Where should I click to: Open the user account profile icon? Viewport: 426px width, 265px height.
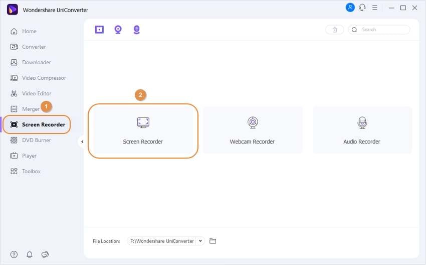(x=350, y=8)
